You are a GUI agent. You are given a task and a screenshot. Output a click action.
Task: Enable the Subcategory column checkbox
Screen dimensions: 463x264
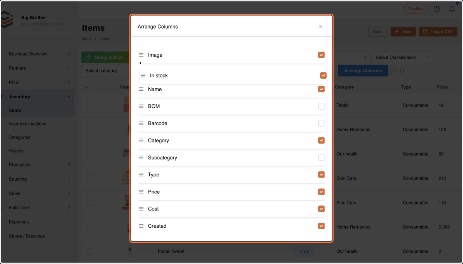point(321,157)
